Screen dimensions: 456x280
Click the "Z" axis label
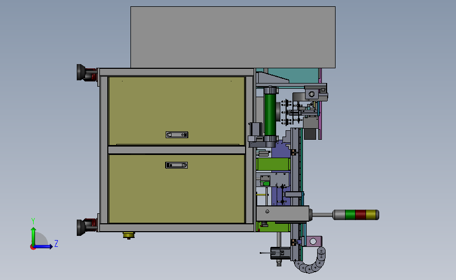point(56,243)
